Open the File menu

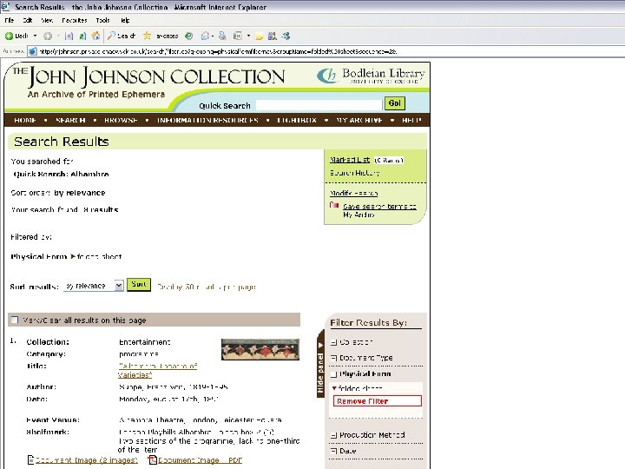coord(10,20)
